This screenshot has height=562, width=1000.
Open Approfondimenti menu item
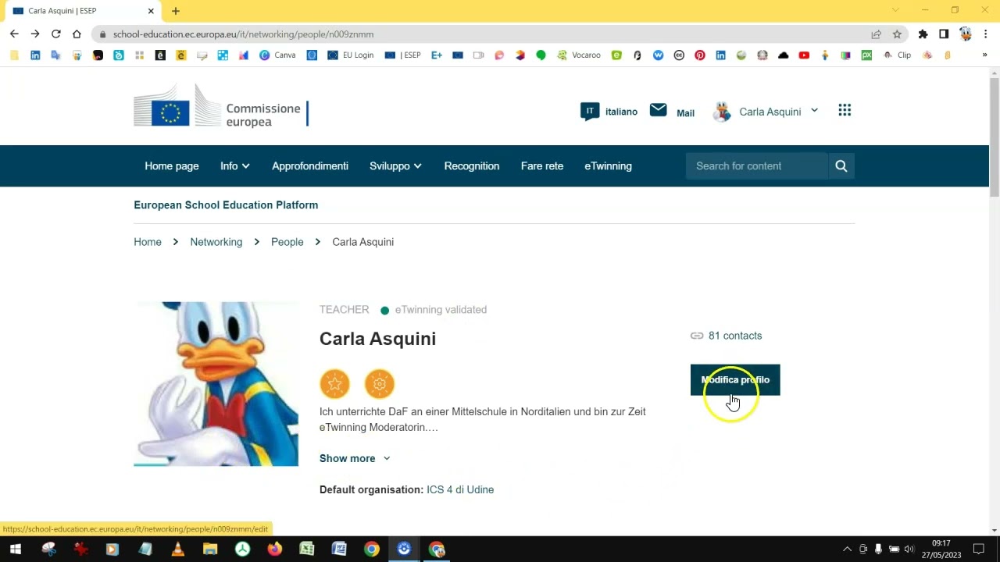310,165
